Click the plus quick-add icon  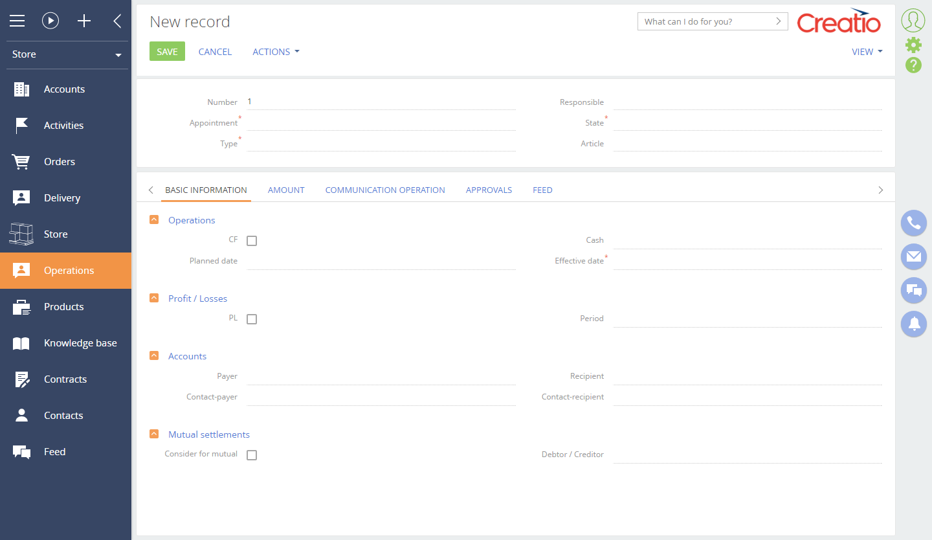[x=84, y=21]
